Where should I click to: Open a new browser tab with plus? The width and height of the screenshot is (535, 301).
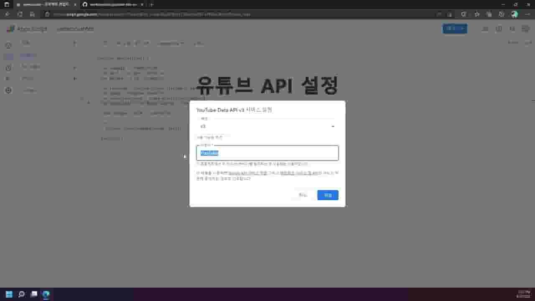coord(152,5)
